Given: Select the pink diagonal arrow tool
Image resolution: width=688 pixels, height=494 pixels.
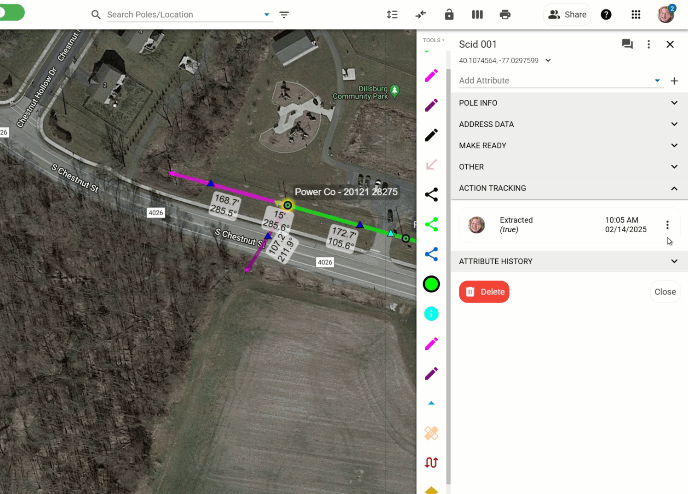Looking at the screenshot, I should (431, 165).
